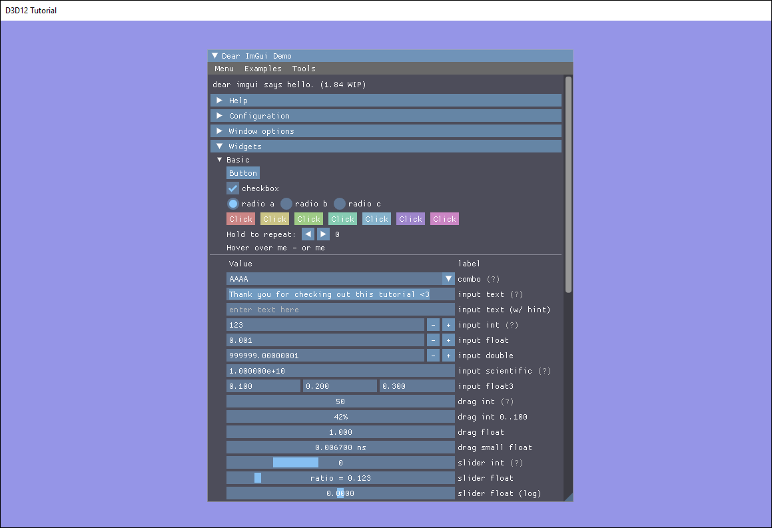Decrease input double with minus button

pos(433,356)
